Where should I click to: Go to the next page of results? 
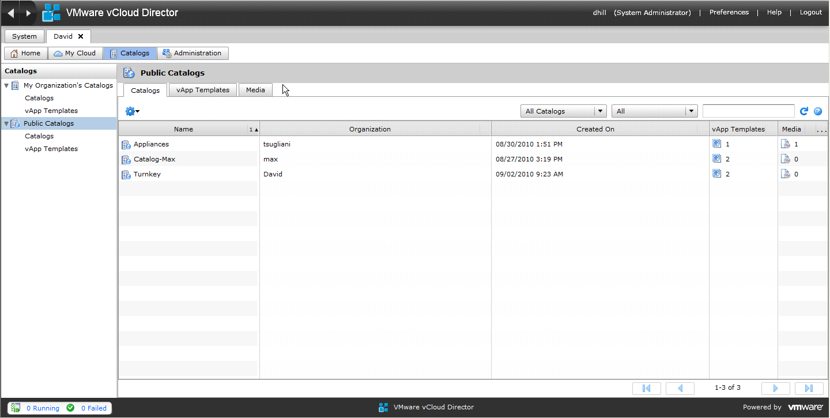point(776,388)
